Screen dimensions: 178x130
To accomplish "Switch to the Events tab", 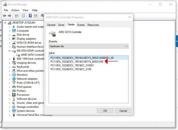I will [81, 25].
